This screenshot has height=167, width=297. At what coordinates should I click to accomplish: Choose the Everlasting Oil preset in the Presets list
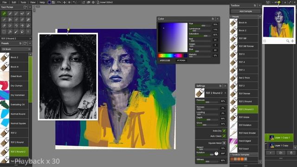pyautogui.click(x=14, y=104)
